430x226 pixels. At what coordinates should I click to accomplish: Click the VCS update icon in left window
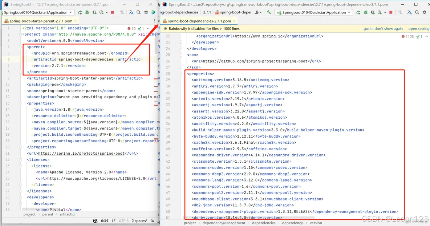(122, 12)
